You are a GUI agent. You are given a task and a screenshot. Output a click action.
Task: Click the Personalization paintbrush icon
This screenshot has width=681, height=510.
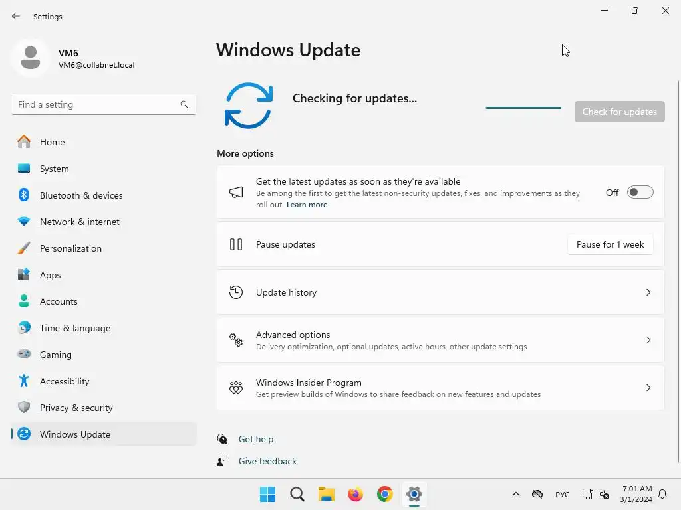click(24, 248)
